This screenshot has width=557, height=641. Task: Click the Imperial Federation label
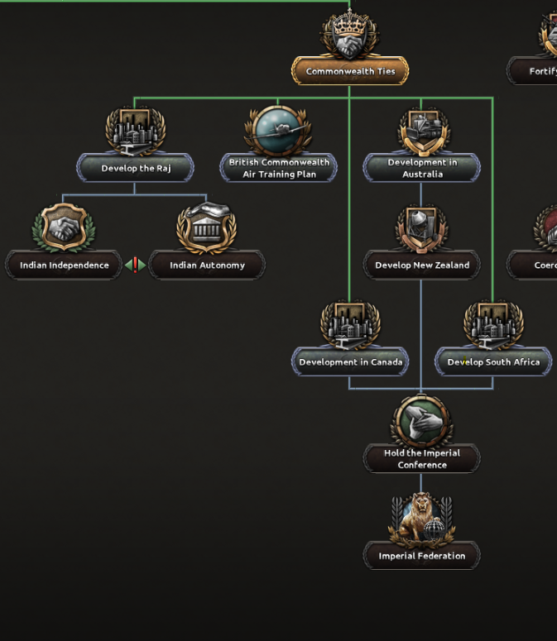coord(421,556)
